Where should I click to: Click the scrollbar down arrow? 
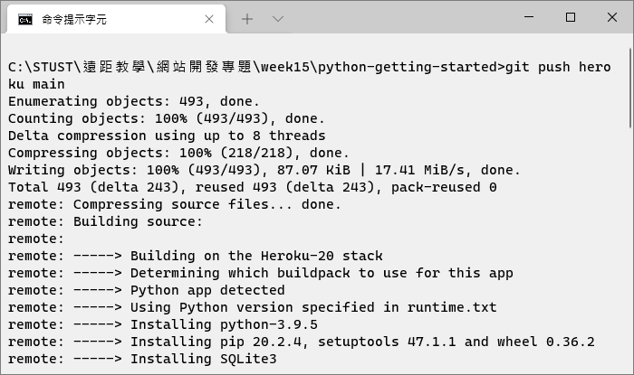pos(628,368)
